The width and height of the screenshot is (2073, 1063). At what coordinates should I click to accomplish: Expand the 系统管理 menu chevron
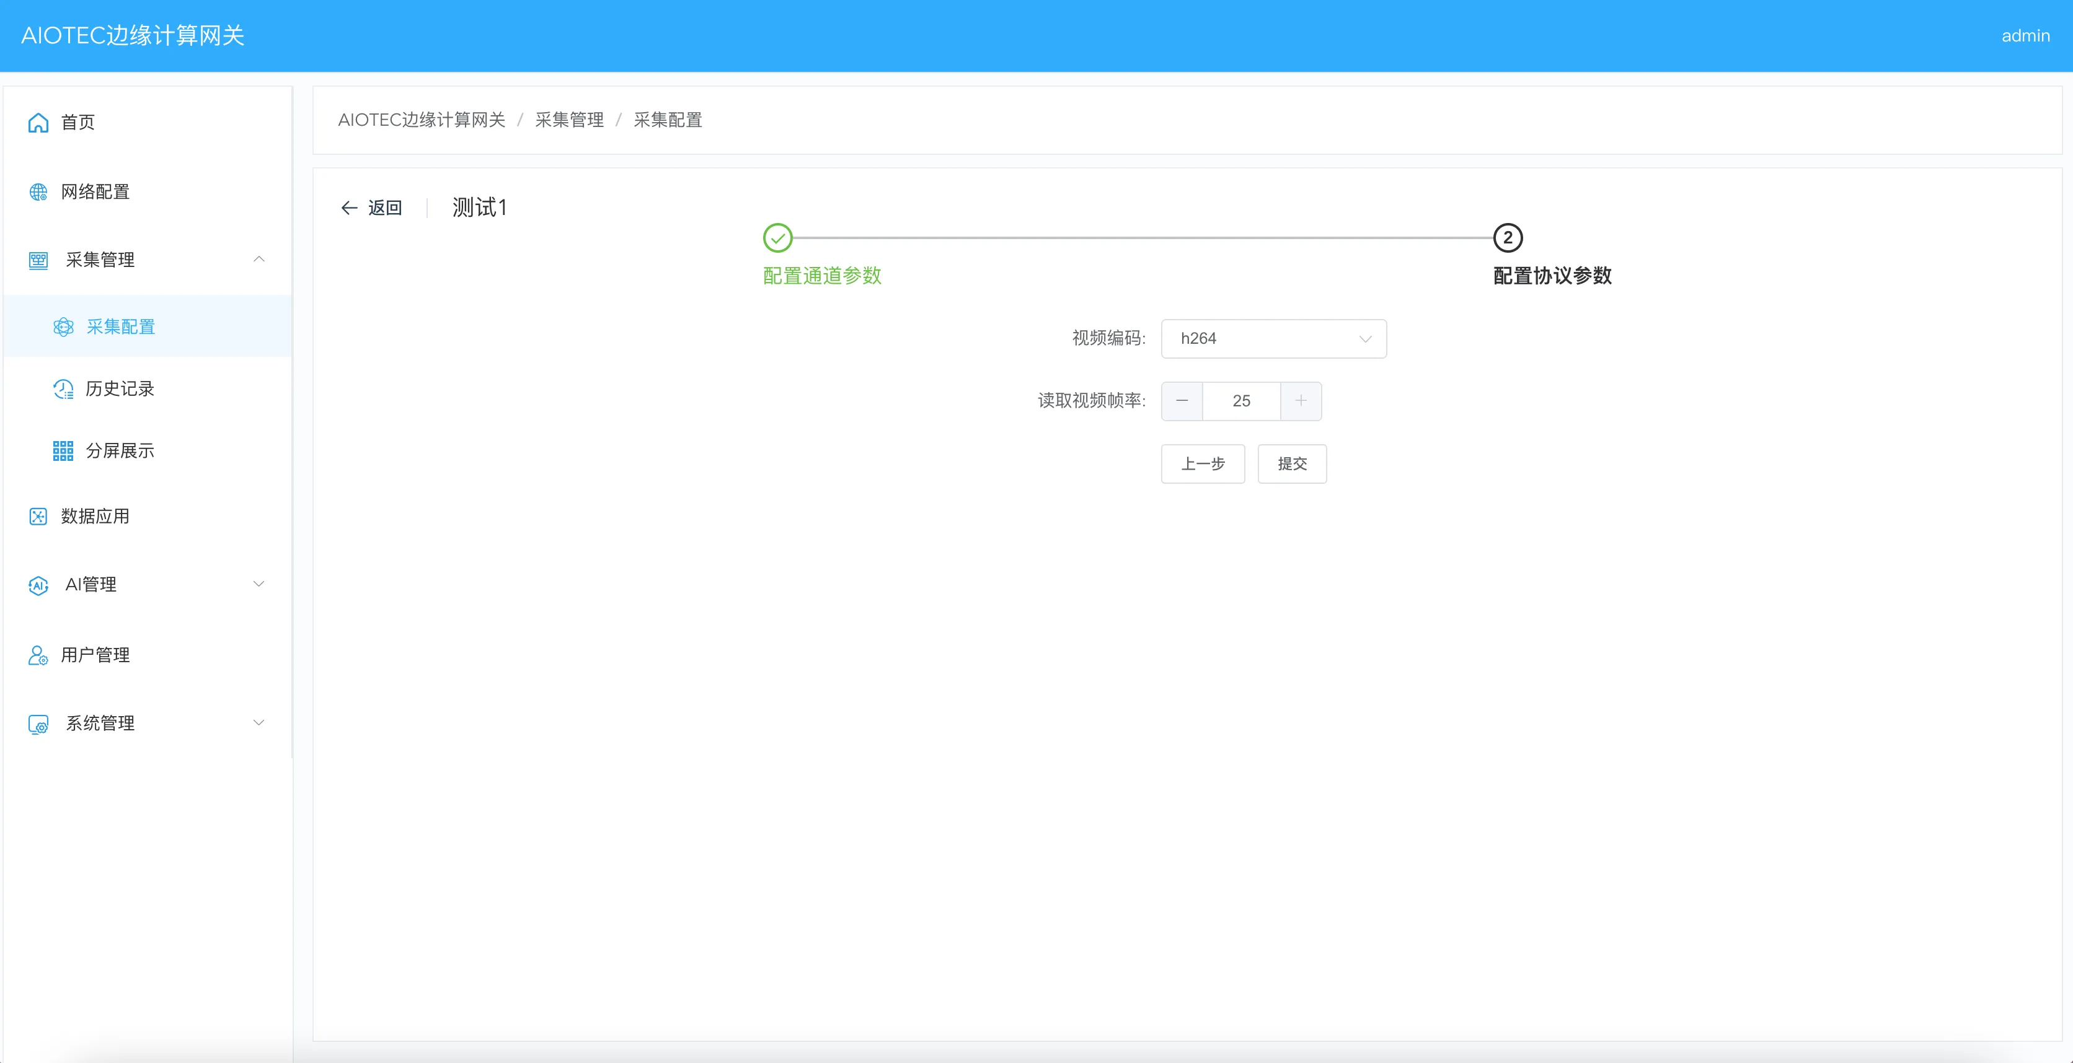coord(259,722)
